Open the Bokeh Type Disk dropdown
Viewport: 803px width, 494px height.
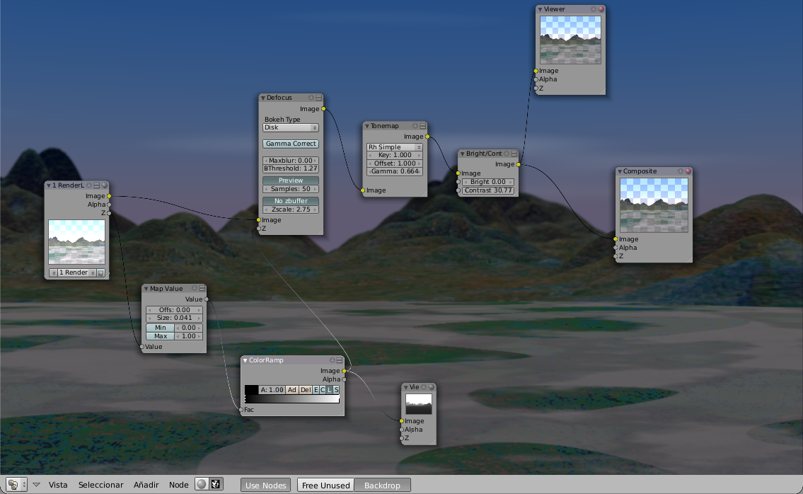(290, 127)
